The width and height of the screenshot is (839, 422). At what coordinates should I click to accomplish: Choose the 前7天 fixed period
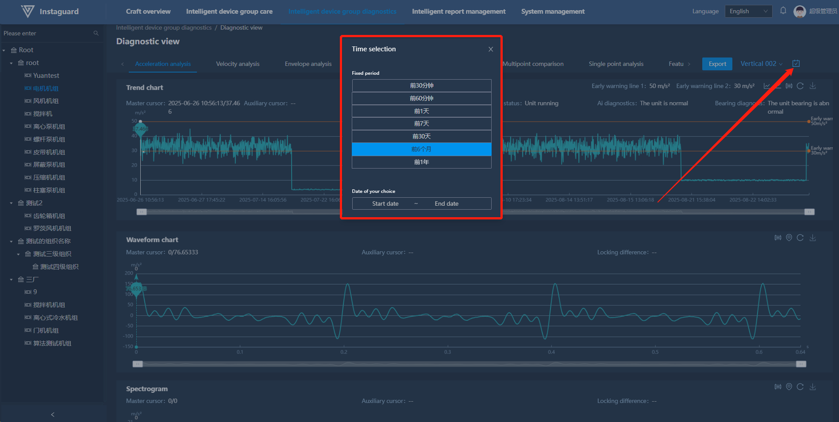coord(421,124)
